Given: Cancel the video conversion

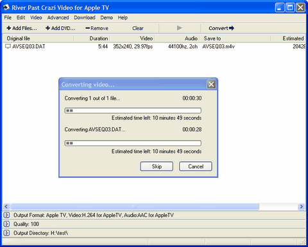Looking at the screenshot, I should pyautogui.click(x=196, y=166).
